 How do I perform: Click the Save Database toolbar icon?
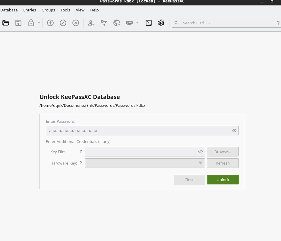pyautogui.click(x=18, y=23)
